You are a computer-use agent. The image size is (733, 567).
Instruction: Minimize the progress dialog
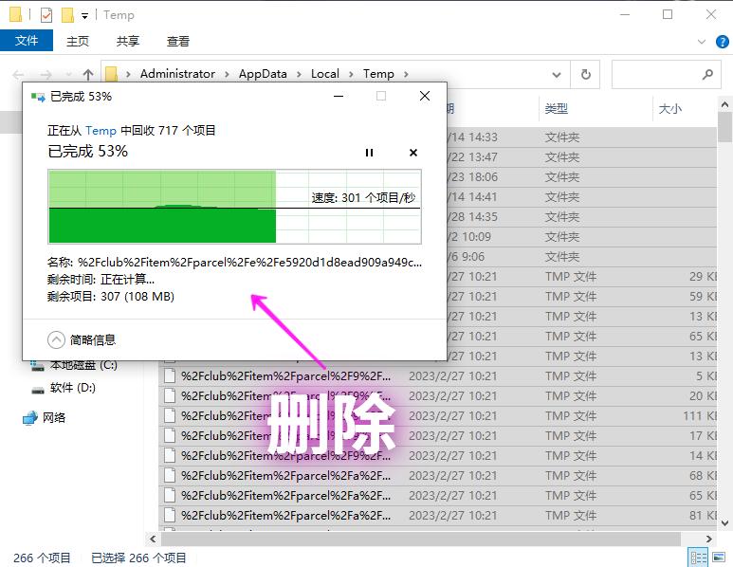coord(339,96)
